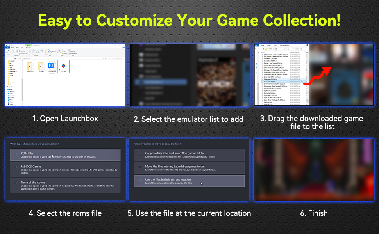Click the refresh icon beside the ps2 address bar

point(288,49)
